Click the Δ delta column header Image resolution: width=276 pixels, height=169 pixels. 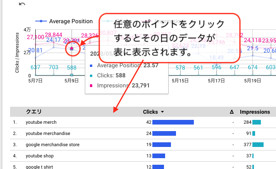click(232, 112)
